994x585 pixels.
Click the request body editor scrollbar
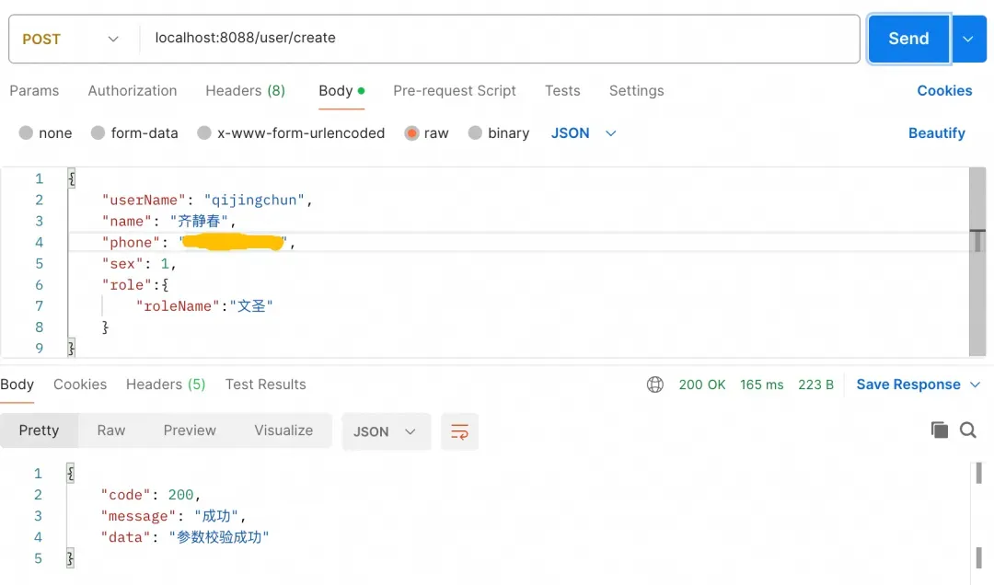pyautogui.click(x=977, y=262)
